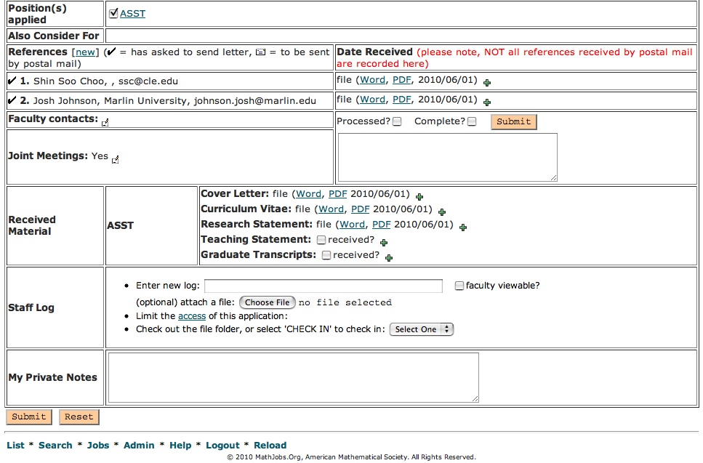Click green plus icon beside Shin Soo Choo's reference file

pos(487,84)
